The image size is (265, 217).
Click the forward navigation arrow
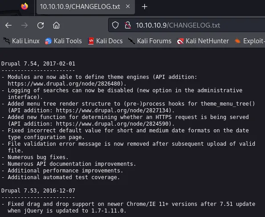pyautogui.click(x=24, y=25)
